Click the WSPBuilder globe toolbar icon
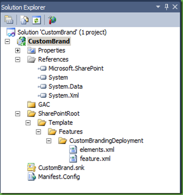Viewport: 183px width, 195px height. point(52,20)
